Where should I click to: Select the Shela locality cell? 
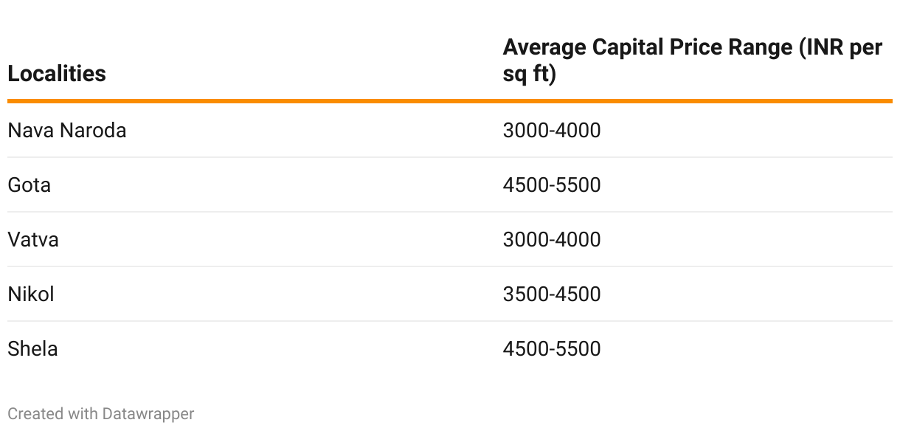[x=32, y=349]
